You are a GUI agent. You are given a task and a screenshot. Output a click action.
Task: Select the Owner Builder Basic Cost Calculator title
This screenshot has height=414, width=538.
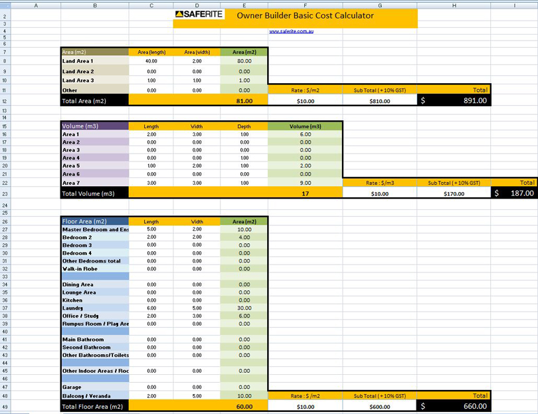point(305,15)
